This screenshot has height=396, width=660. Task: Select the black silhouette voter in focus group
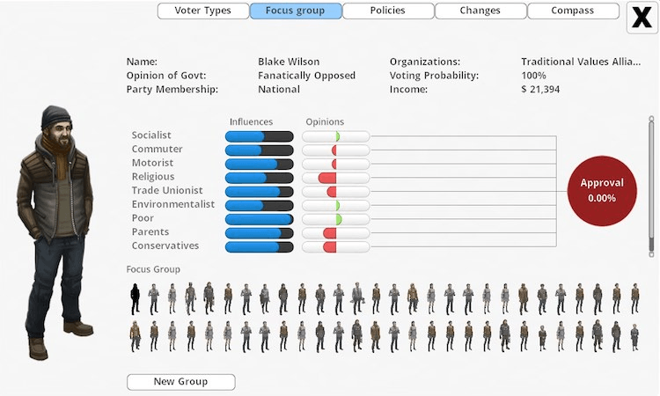coord(136,299)
